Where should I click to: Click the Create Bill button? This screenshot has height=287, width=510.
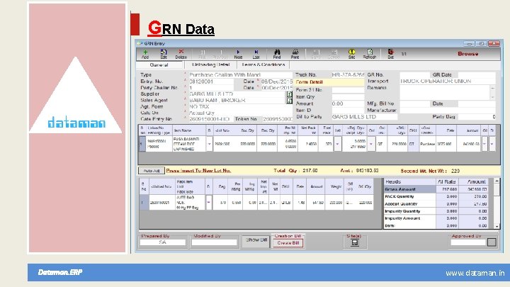288,243
